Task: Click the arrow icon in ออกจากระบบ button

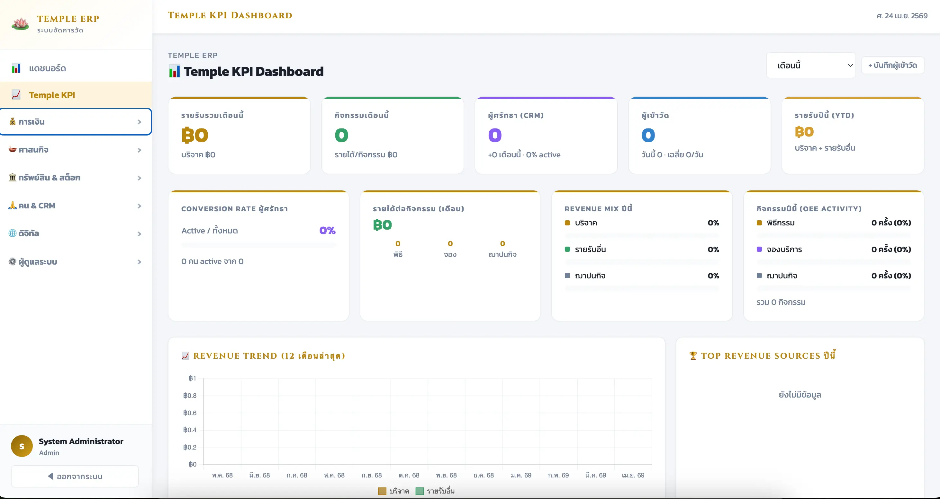Action: 50,476
